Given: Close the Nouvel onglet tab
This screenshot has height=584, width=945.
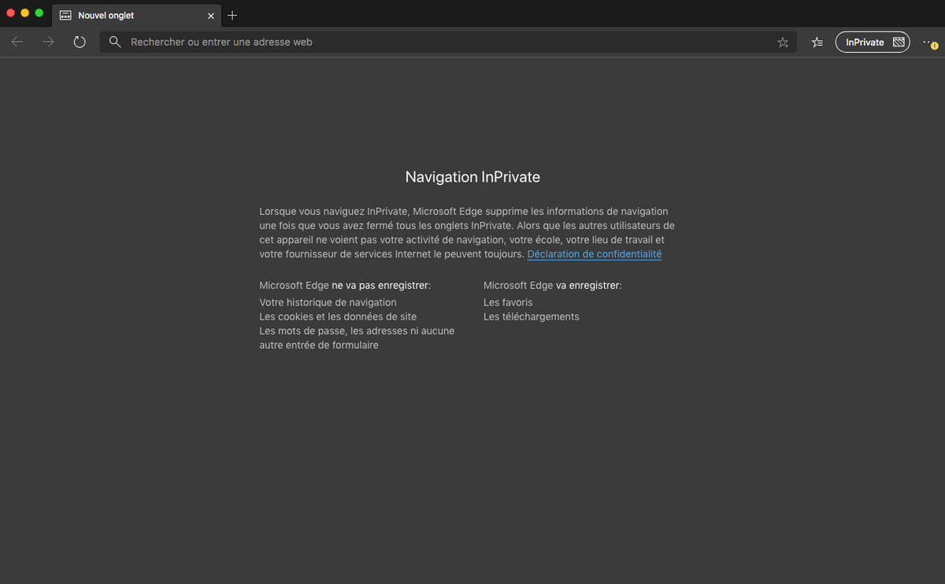Looking at the screenshot, I should pos(210,16).
